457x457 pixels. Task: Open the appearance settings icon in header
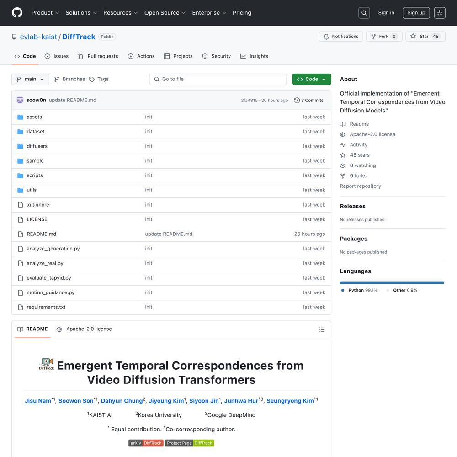click(440, 13)
